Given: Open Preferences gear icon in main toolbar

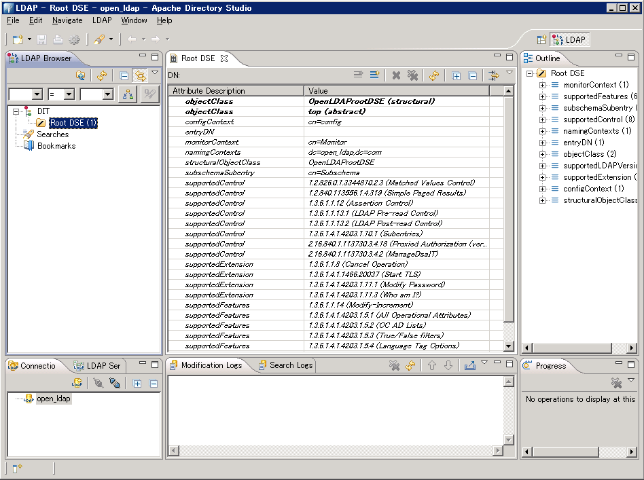Looking at the screenshot, I should tap(74, 39).
